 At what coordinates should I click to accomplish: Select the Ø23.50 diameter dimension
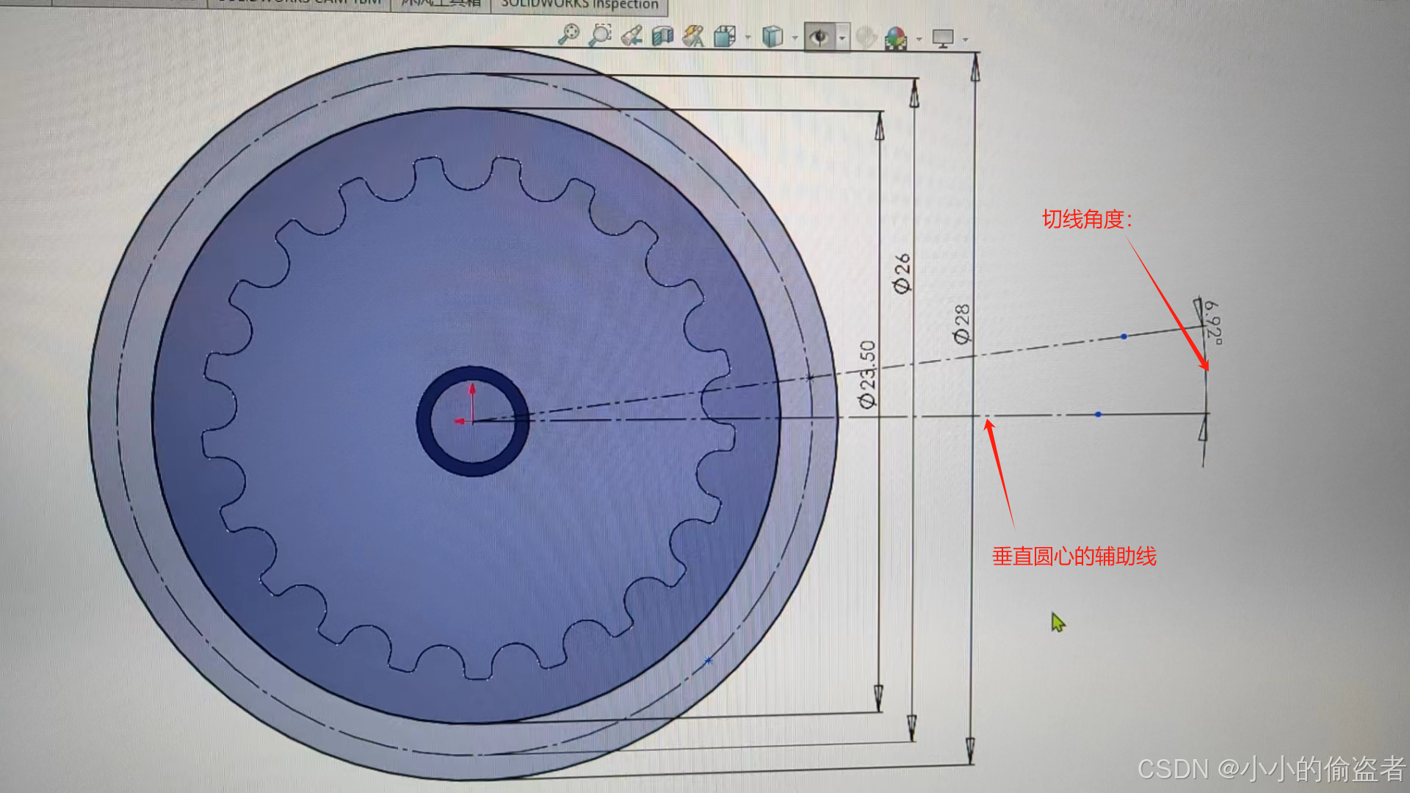(868, 374)
